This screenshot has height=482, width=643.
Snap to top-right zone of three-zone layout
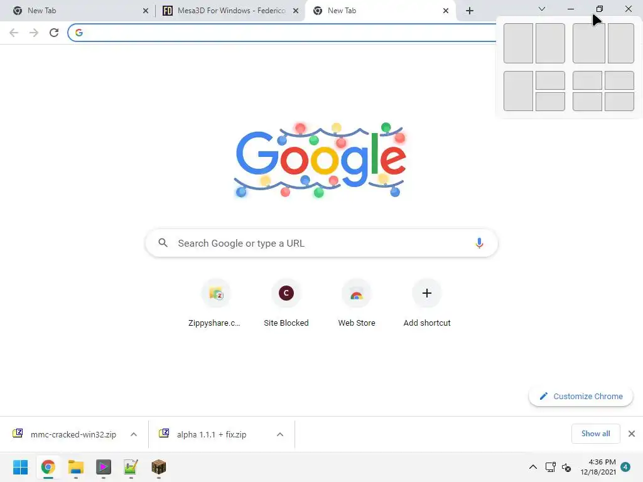[550, 80]
